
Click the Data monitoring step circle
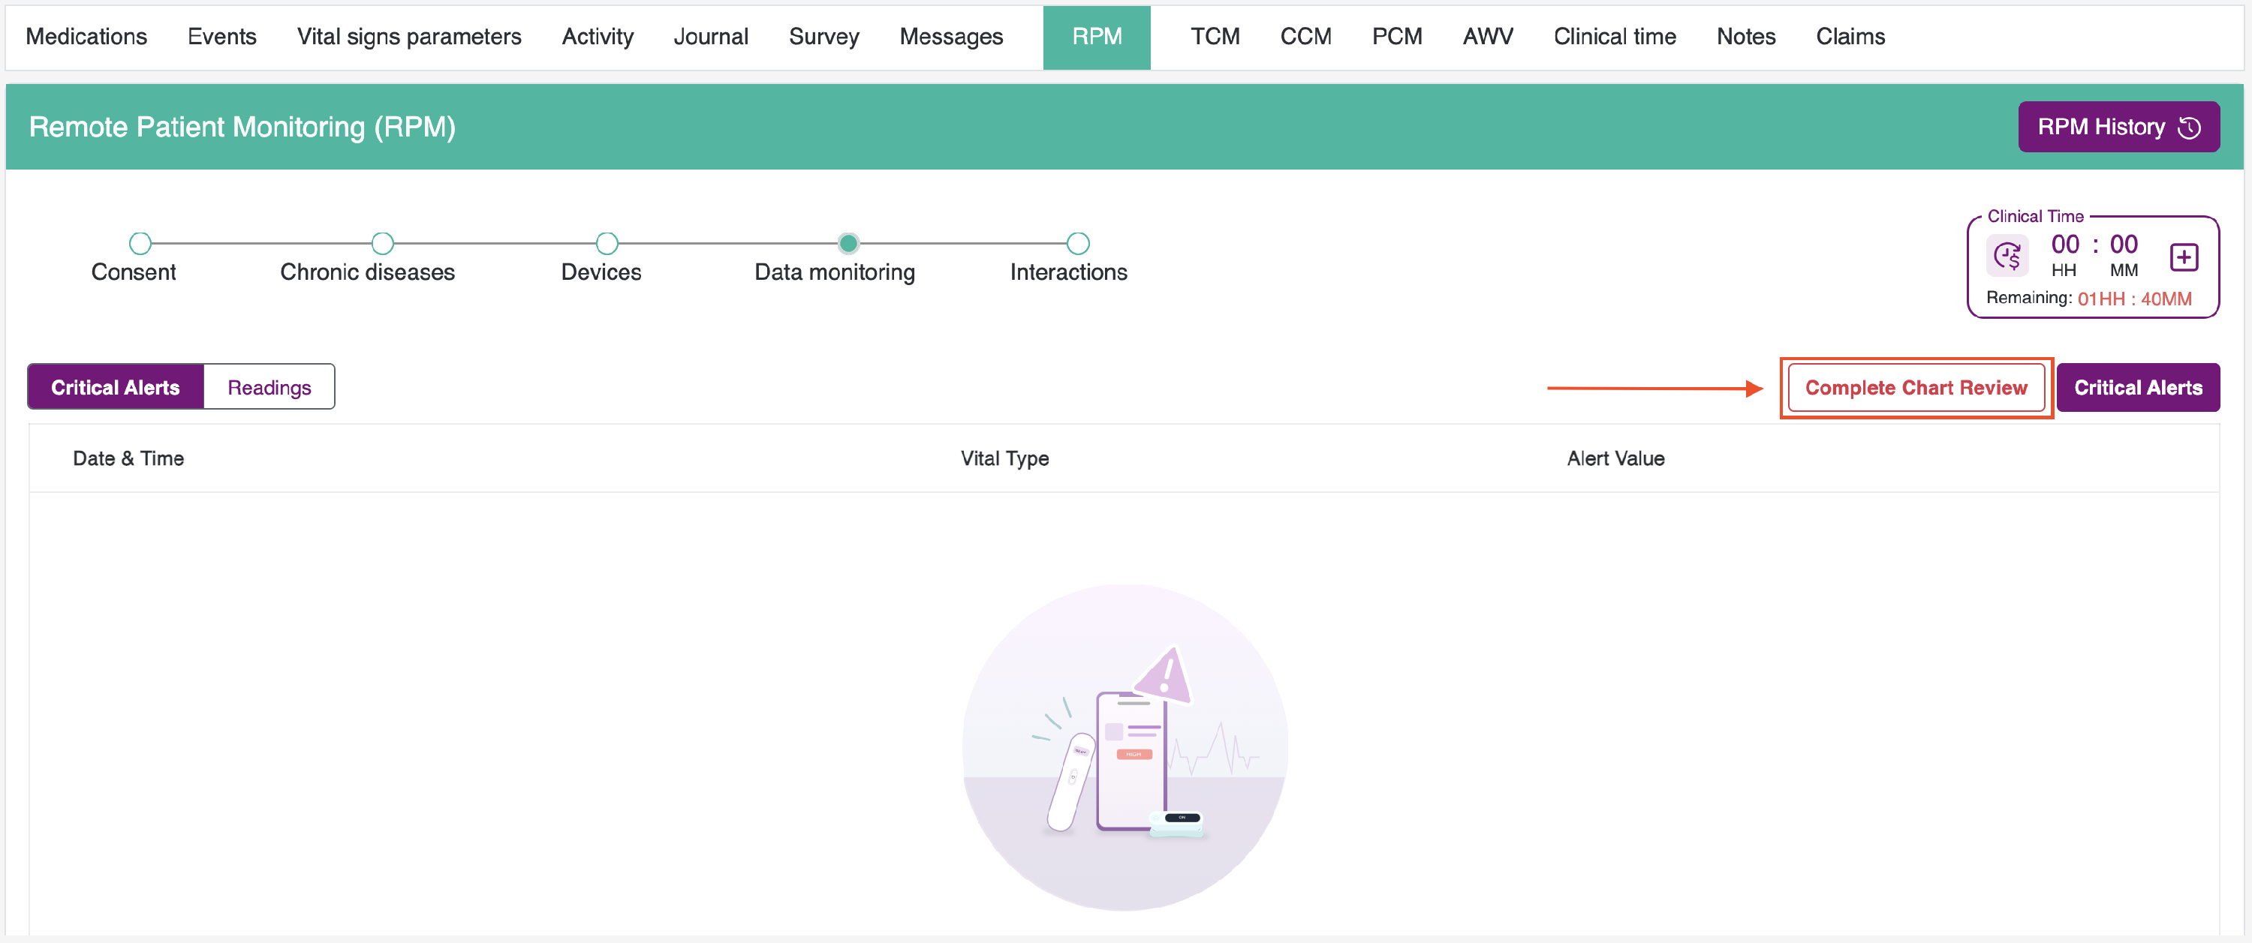click(x=848, y=243)
